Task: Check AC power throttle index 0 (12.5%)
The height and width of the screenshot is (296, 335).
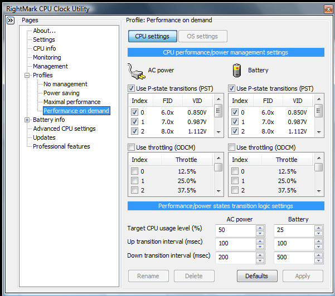Action: tap(134, 171)
